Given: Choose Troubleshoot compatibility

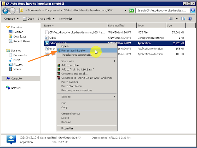Looking at the screenshot, I should click(87, 55).
